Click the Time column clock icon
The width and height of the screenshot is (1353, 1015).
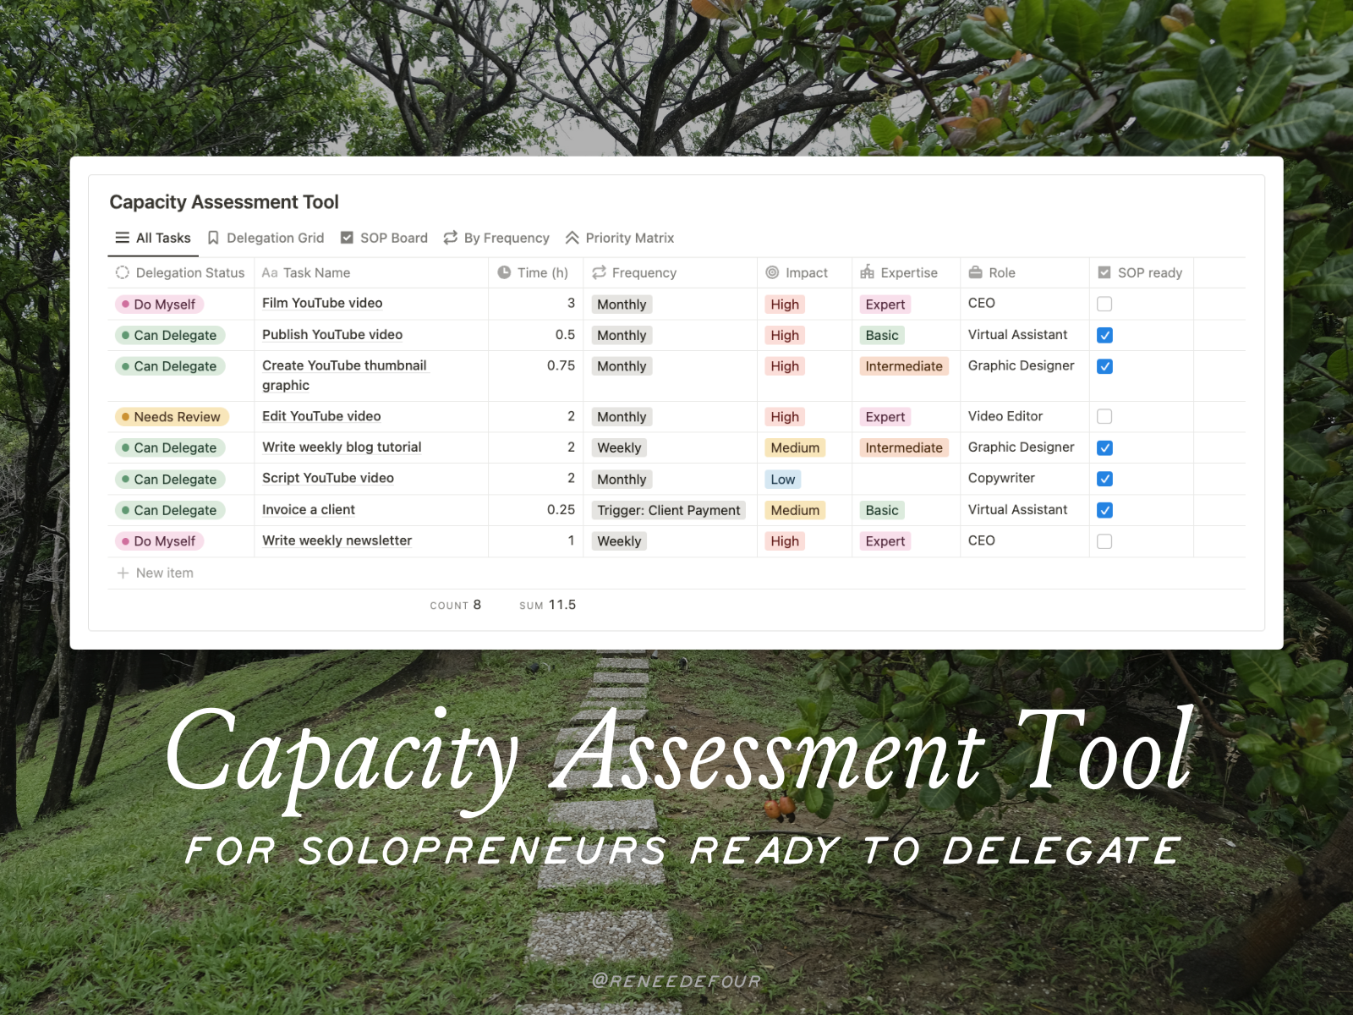pos(504,272)
